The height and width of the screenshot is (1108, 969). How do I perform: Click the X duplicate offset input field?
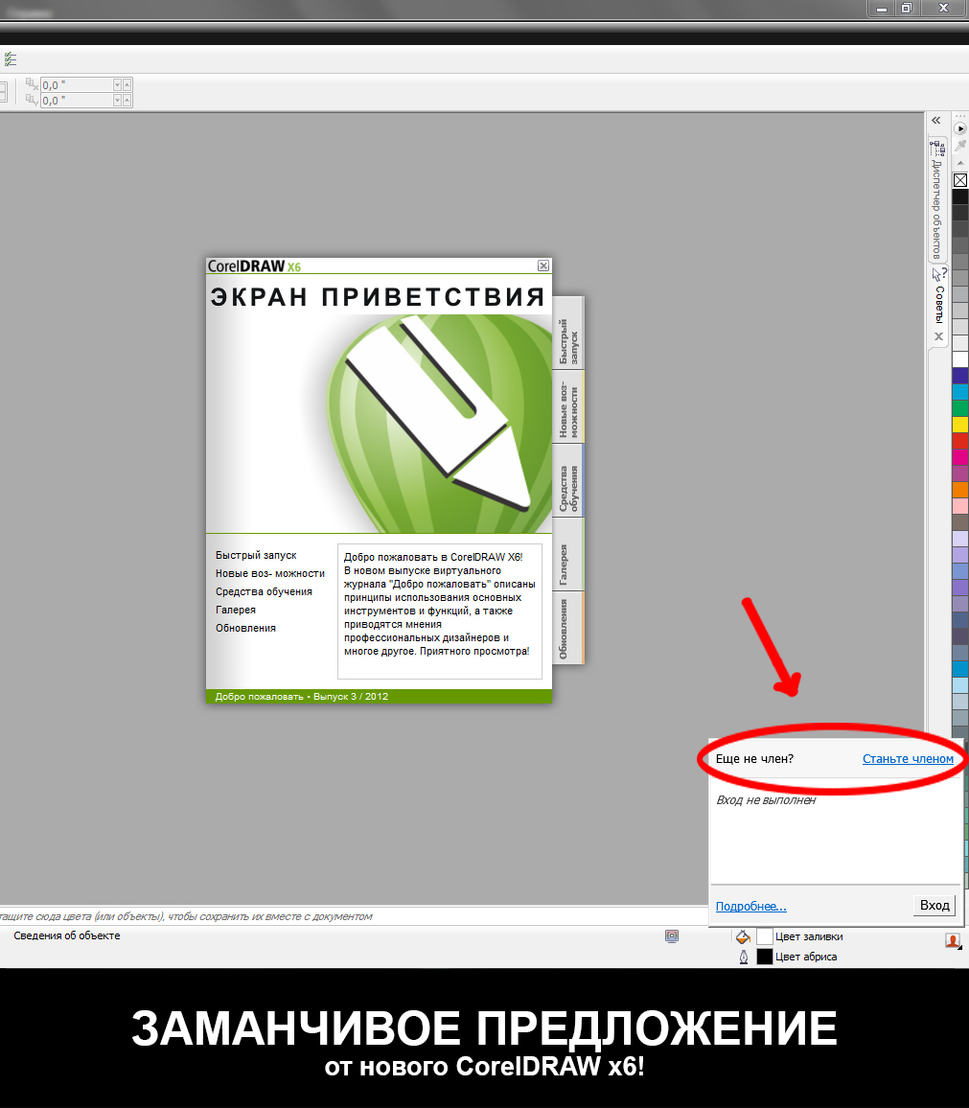click(x=77, y=85)
